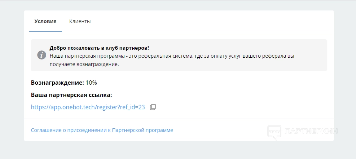Click the info icon in the welcome banner
Image resolution: width=356 pixels, height=159 pixels.
[x=41, y=55]
